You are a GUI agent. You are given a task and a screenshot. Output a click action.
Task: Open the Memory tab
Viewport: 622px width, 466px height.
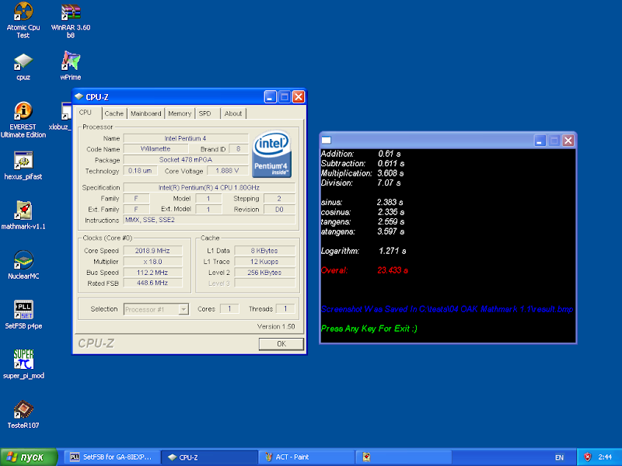[x=180, y=113]
